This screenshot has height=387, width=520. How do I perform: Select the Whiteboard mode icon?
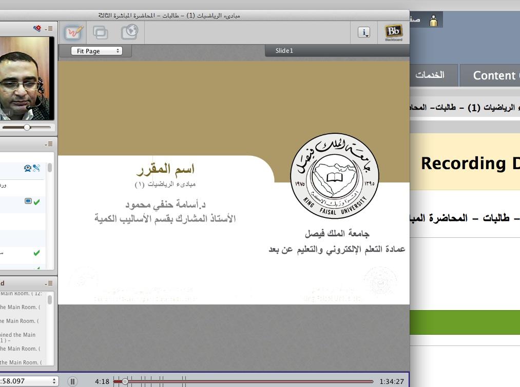point(73,32)
